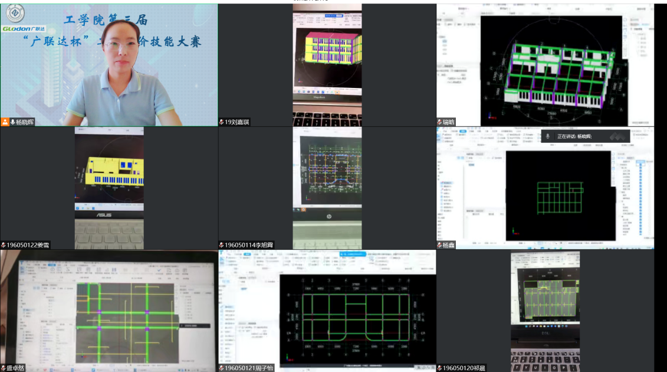
Task: Click muted mic icon next to 杨鑫
Action: (440, 245)
